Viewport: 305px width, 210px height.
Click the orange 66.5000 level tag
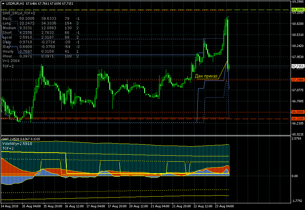coord(298,112)
